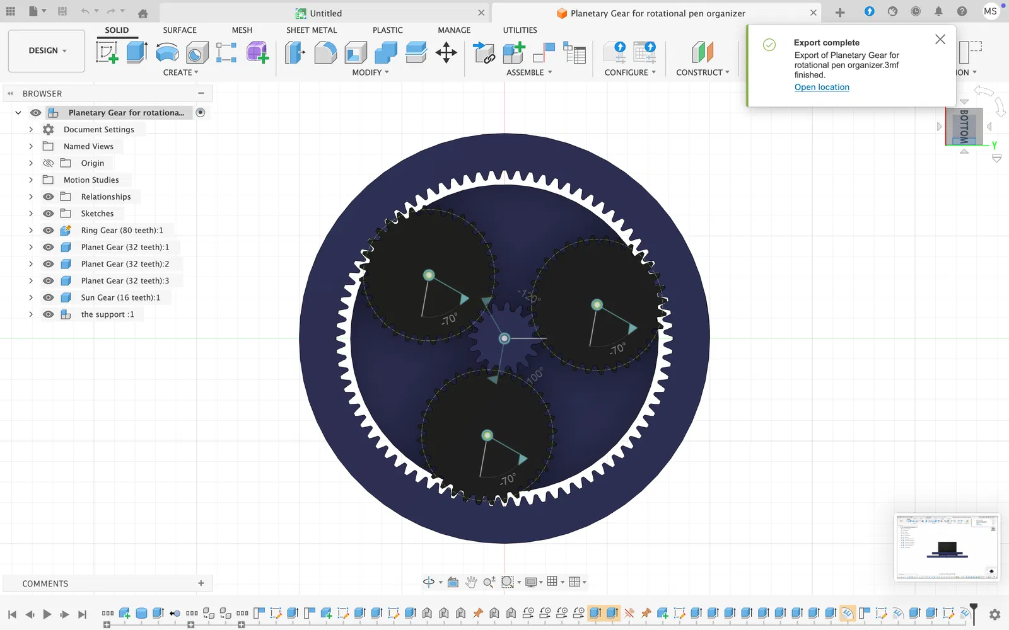Expand the Relationships folder
Screen dimensions: 1009x630
point(31,197)
